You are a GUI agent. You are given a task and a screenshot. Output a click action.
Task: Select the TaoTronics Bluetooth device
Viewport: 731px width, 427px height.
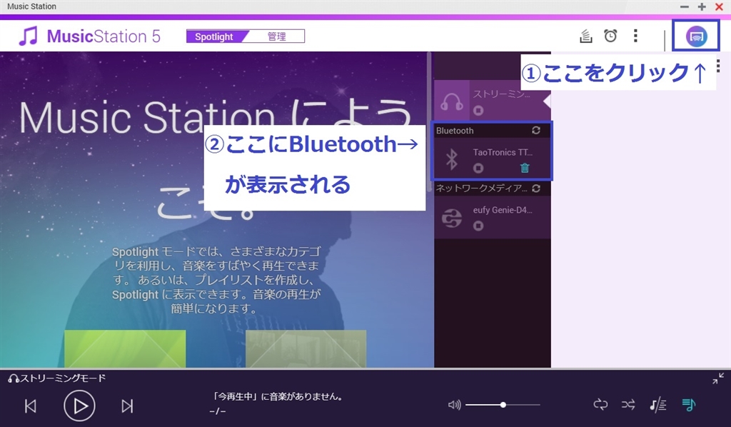click(x=492, y=159)
